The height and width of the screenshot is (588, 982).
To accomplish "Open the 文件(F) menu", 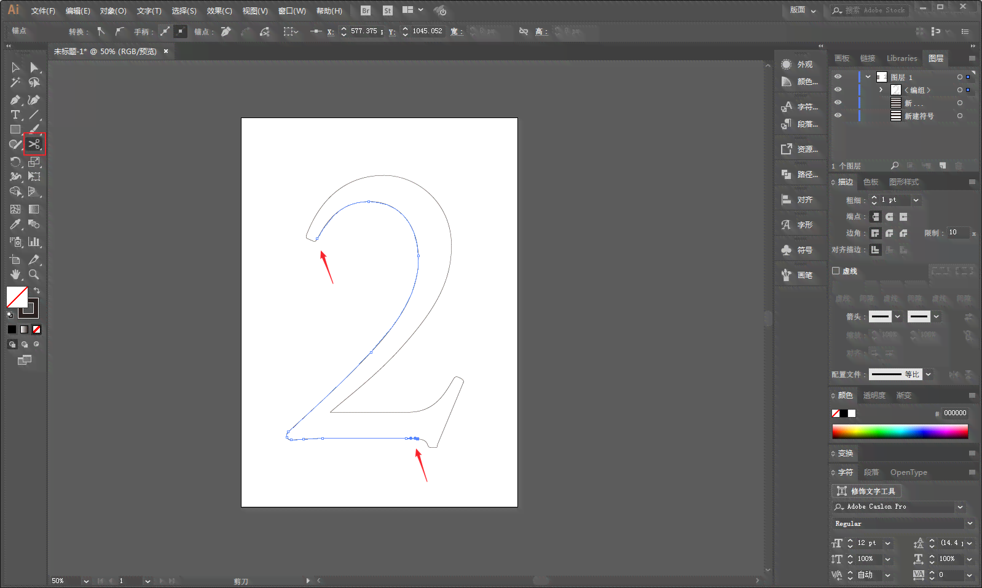I will point(43,11).
